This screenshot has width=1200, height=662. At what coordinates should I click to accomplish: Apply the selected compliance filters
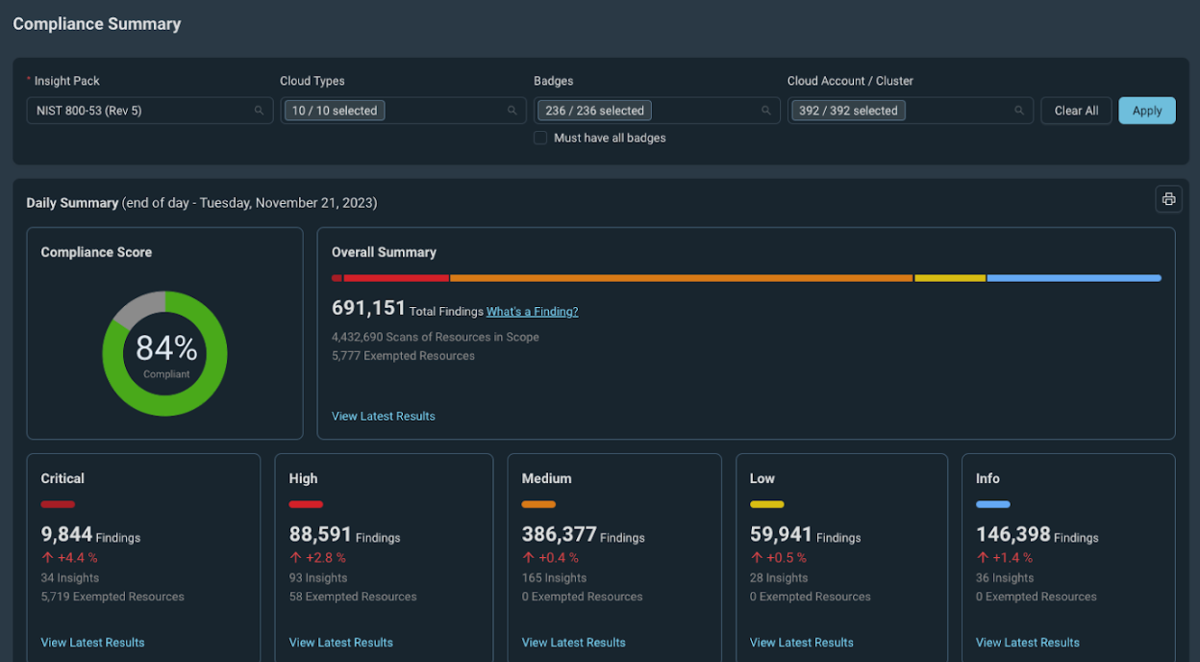(x=1146, y=110)
